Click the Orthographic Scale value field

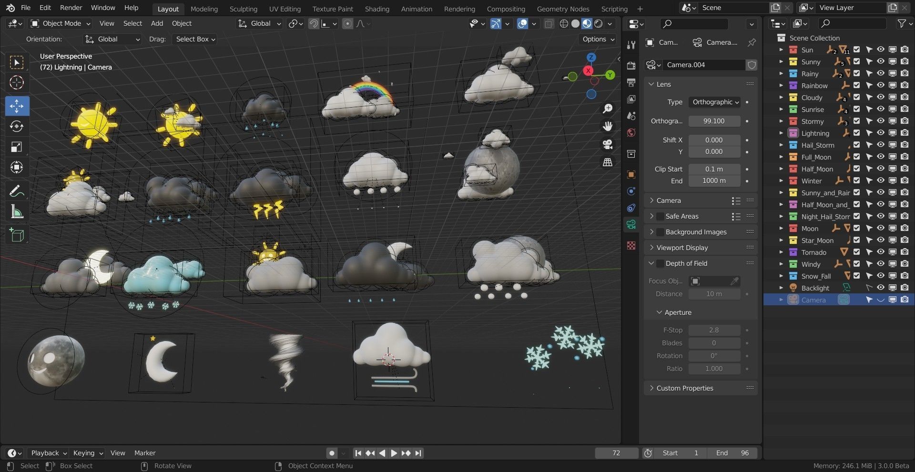point(714,121)
